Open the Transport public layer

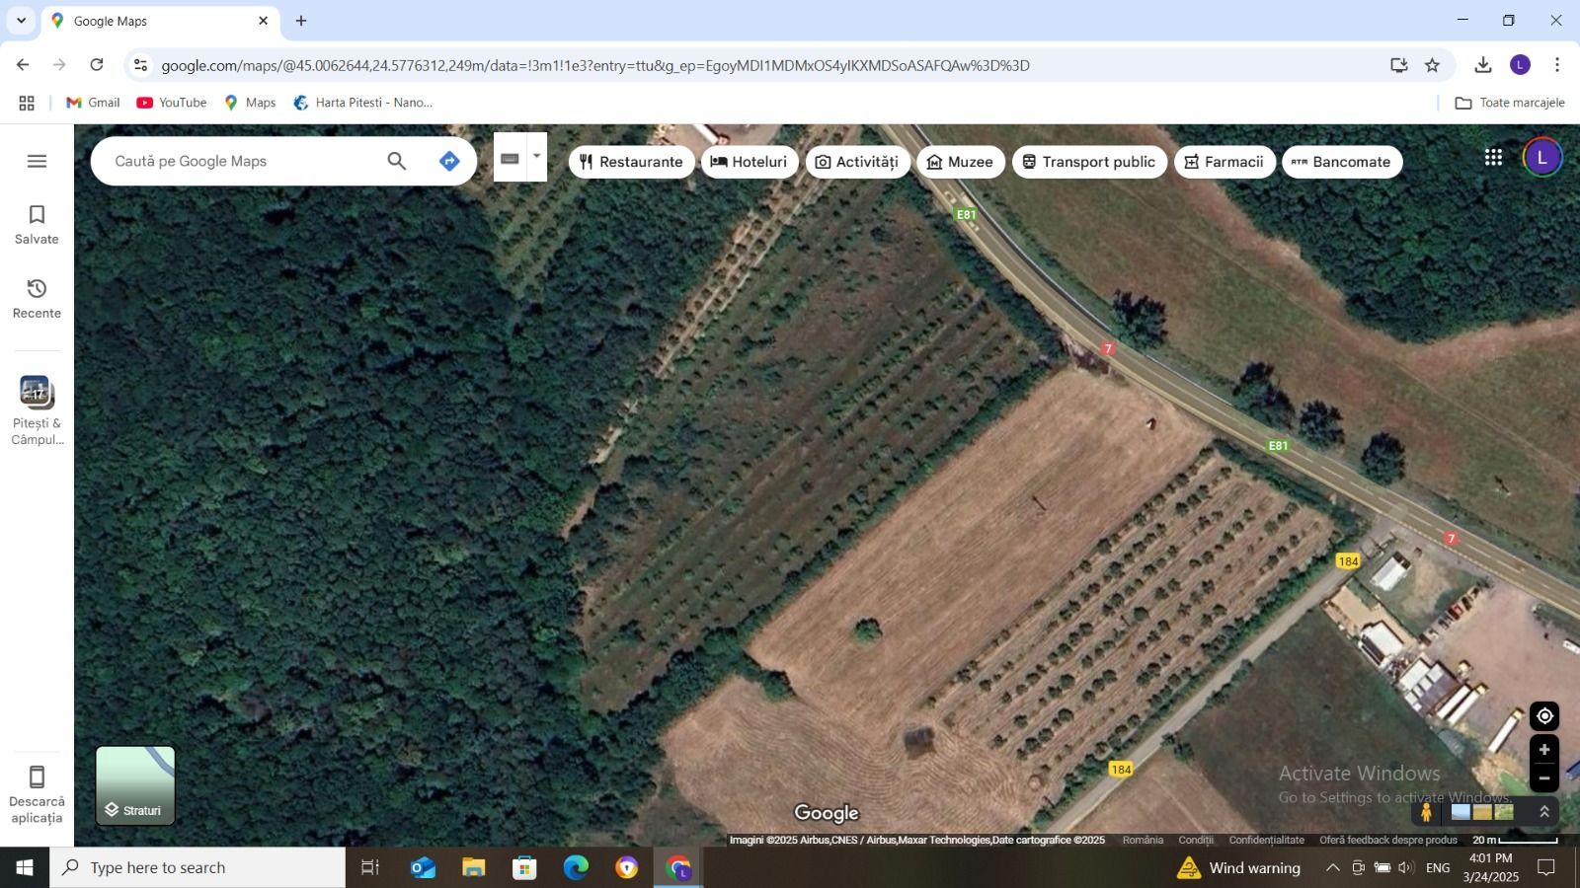click(x=1088, y=161)
